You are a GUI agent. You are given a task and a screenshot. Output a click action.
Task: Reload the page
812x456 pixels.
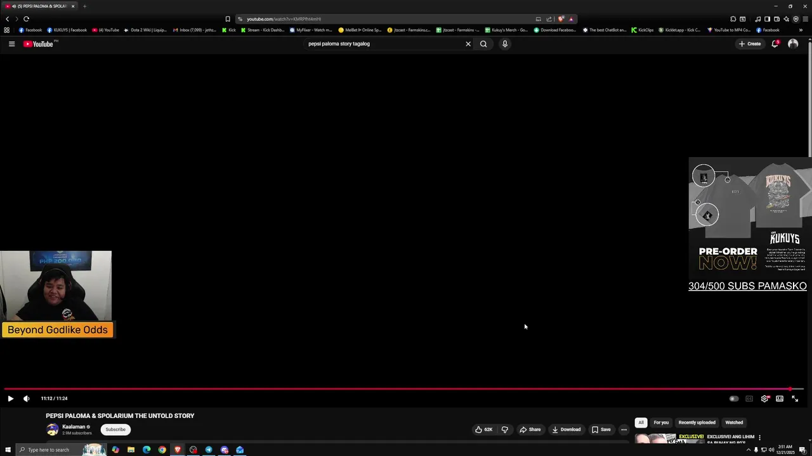pyautogui.click(x=26, y=19)
